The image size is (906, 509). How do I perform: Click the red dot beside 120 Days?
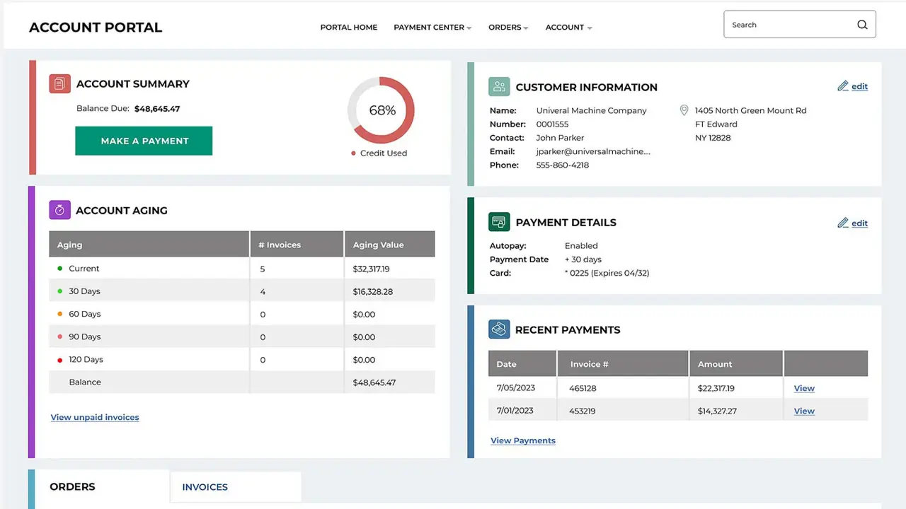point(59,360)
